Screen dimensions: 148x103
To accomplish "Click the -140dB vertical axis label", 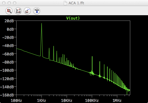I will (7, 87).
